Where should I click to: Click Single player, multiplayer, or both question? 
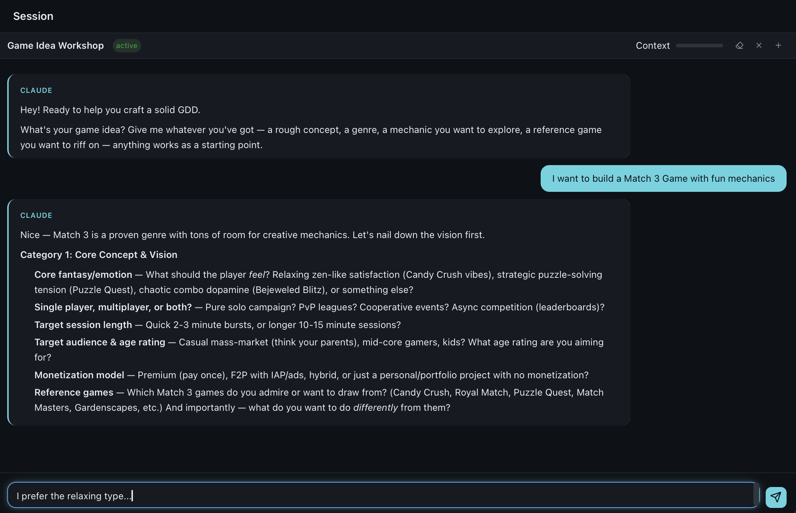point(113,307)
